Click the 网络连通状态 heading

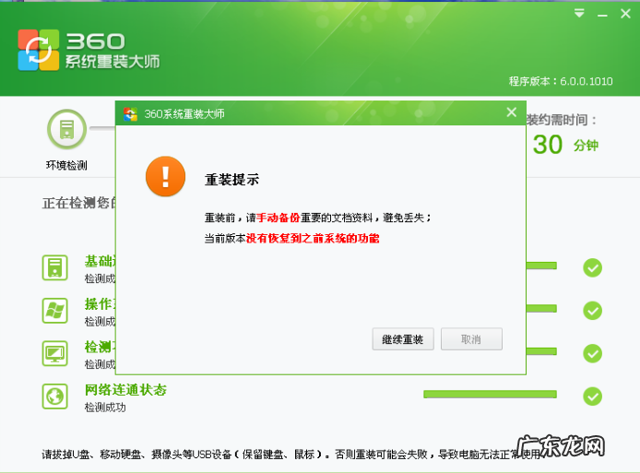pos(125,390)
